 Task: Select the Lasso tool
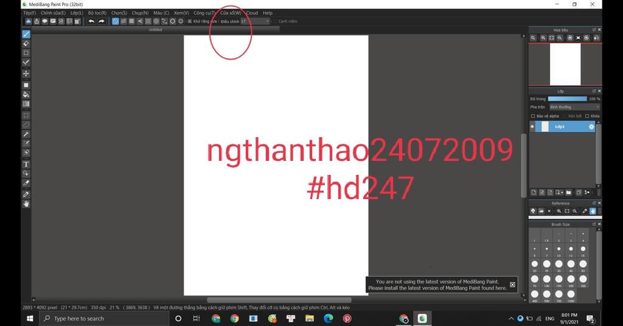tap(26, 125)
